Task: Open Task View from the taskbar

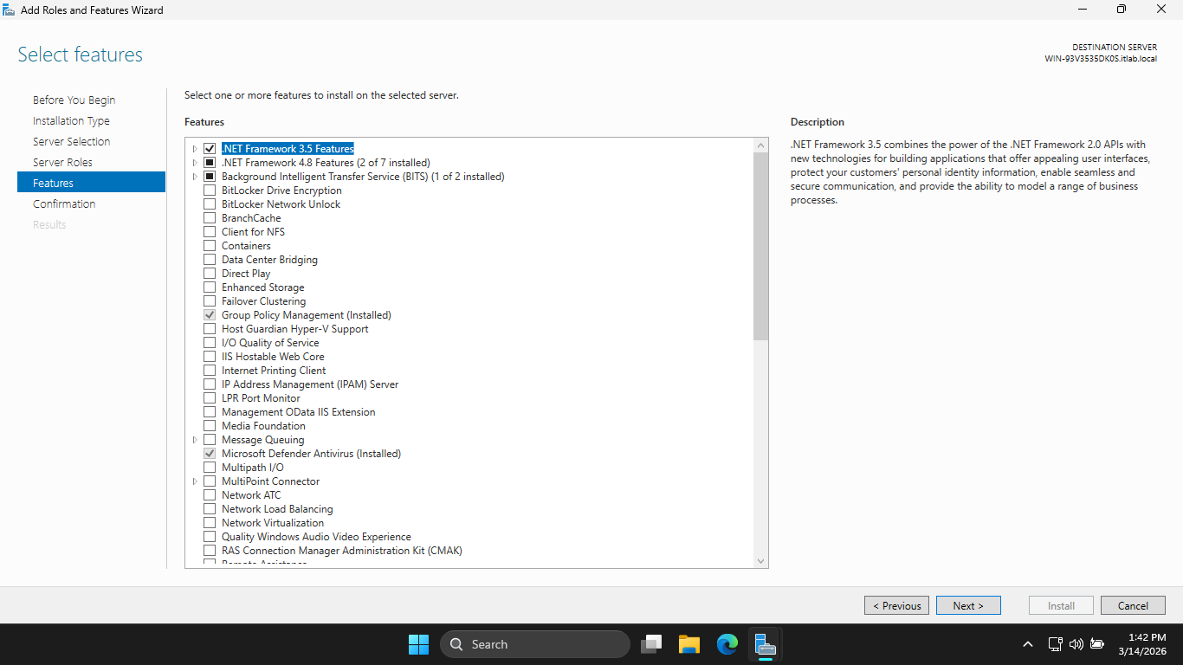Action: coord(651,644)
